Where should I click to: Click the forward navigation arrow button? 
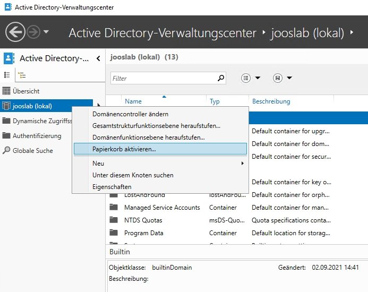click(33, 32)
